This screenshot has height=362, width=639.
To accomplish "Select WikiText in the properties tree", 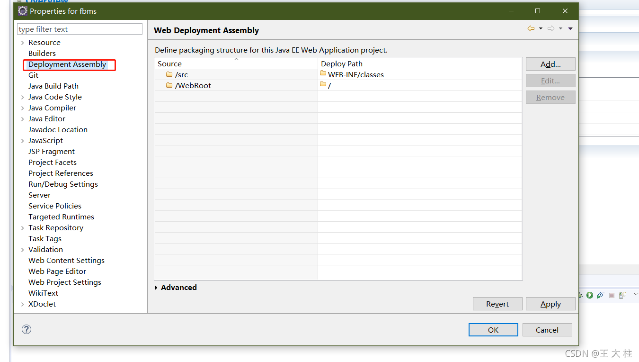I will pyautogui.click(x=43, y=293).
